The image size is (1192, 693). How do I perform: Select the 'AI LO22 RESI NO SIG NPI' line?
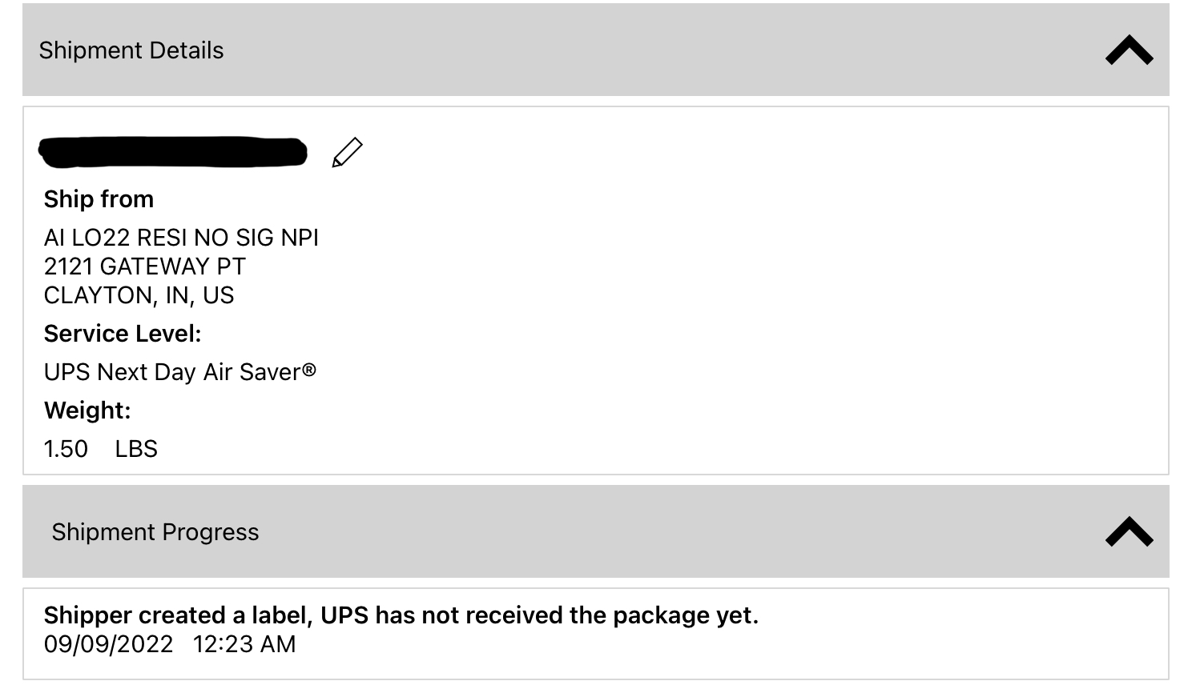pos(181,238)
